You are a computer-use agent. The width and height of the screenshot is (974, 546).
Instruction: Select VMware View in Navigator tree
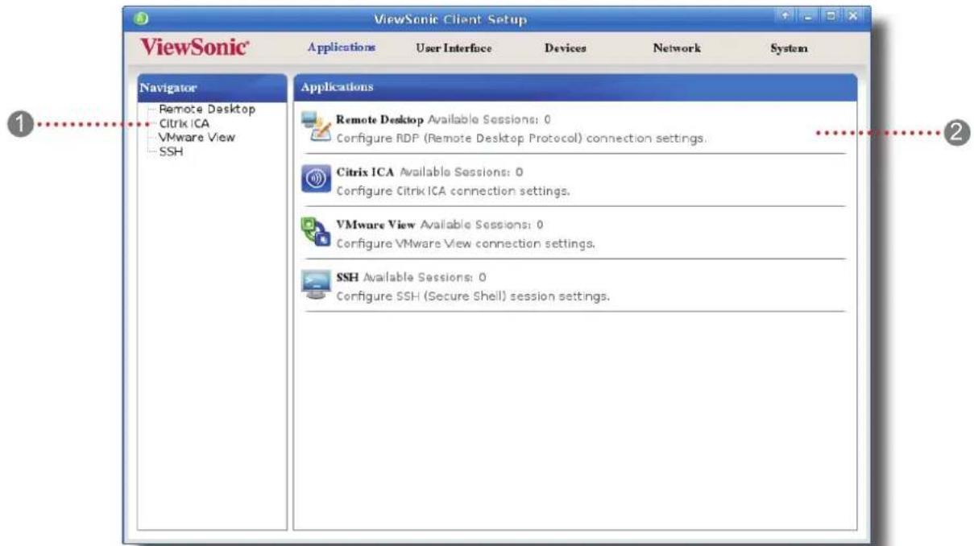(197, 137)
